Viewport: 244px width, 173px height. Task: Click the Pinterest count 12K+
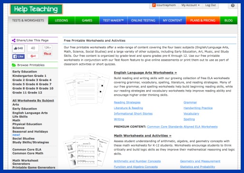47,48
